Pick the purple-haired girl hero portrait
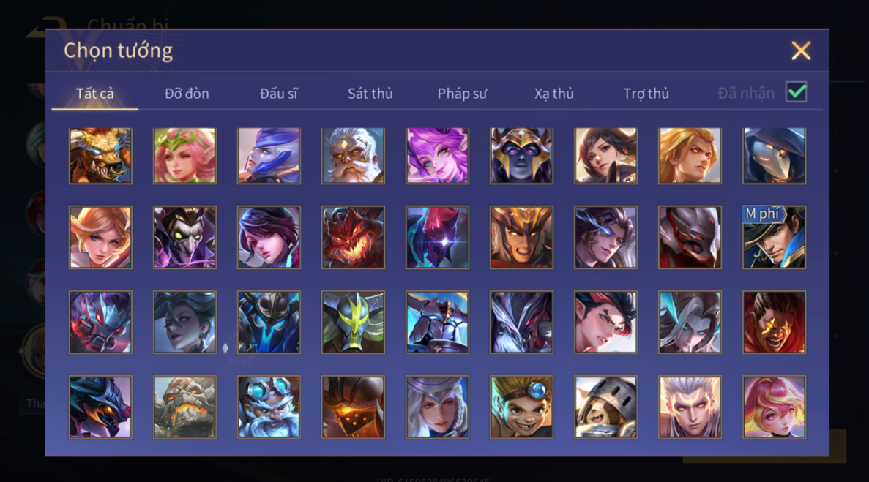This screenshot has height=482, width=869. point(437,156)
